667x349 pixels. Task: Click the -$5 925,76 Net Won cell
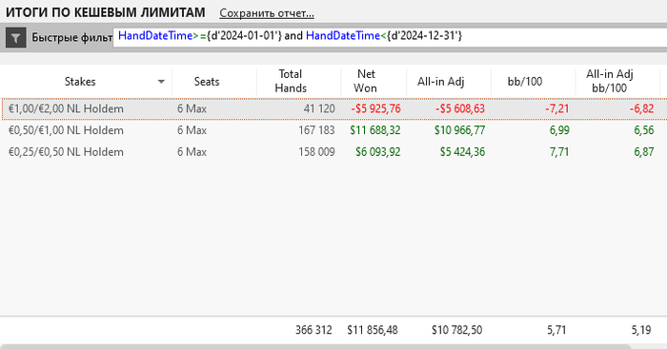[x=375, y=108]
